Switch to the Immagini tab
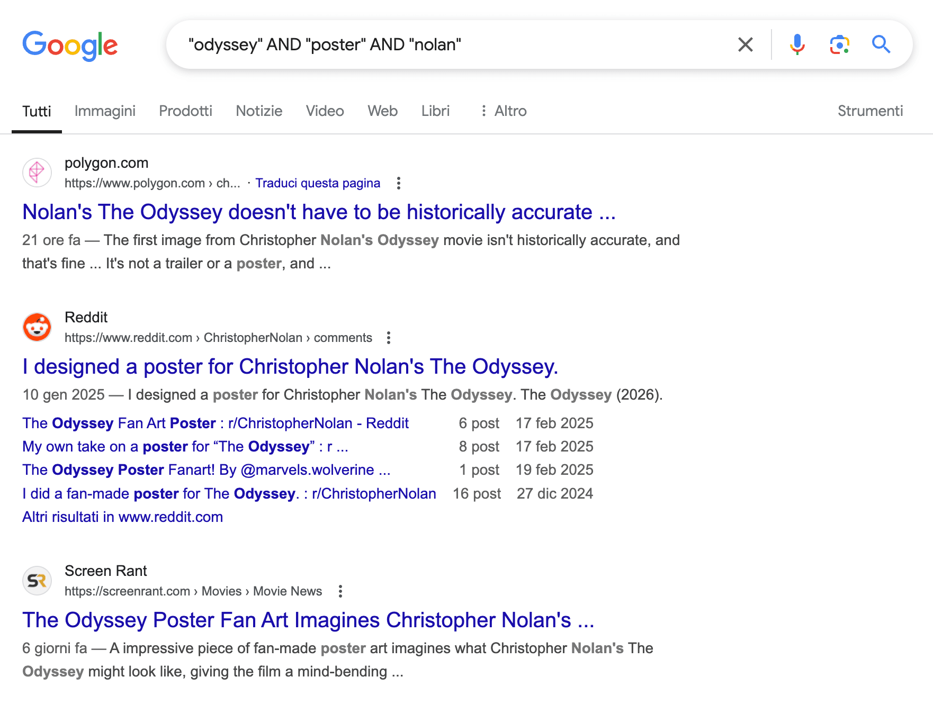 point(105,111)
